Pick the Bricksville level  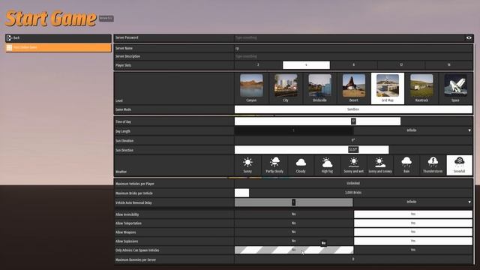pos(319,88)
